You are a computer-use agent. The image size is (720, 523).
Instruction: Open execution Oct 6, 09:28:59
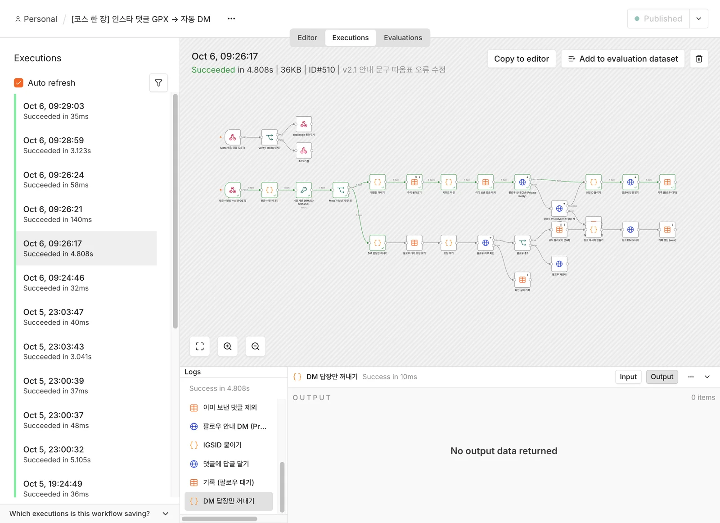86,145
